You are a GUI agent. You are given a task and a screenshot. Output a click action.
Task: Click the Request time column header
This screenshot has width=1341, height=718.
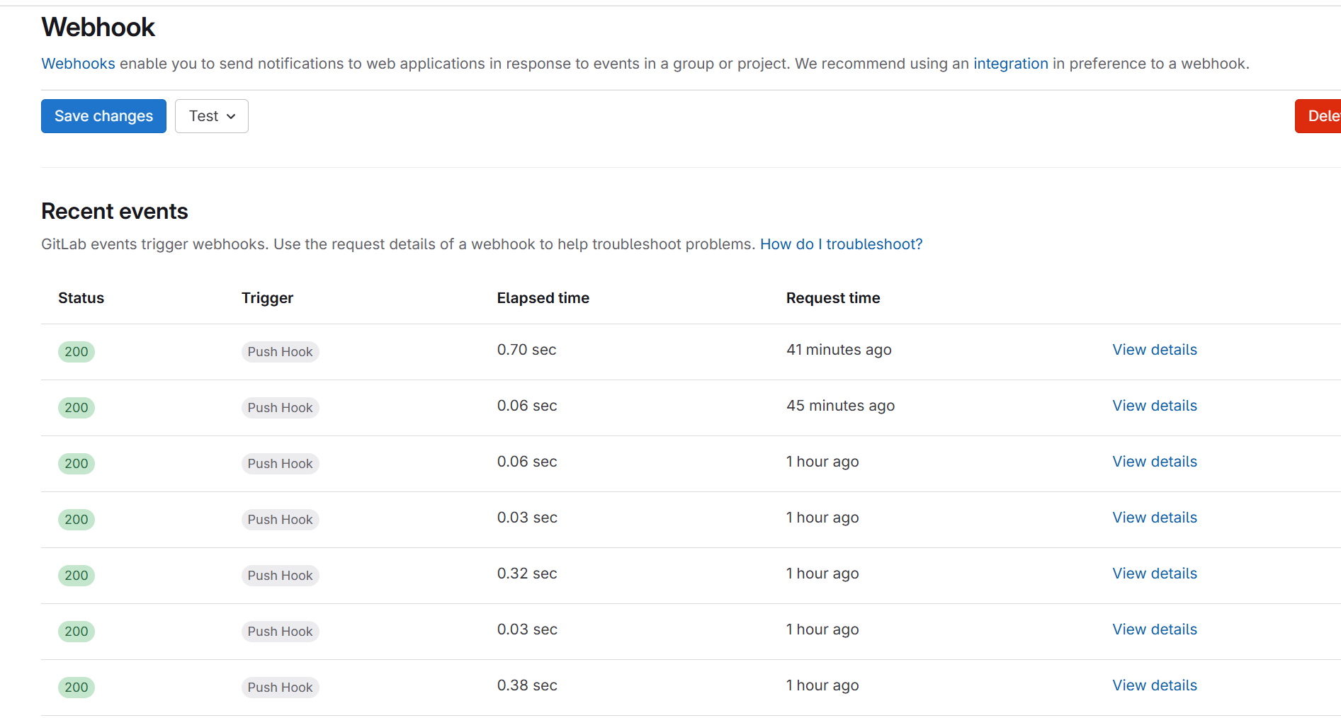coord(832,298)
